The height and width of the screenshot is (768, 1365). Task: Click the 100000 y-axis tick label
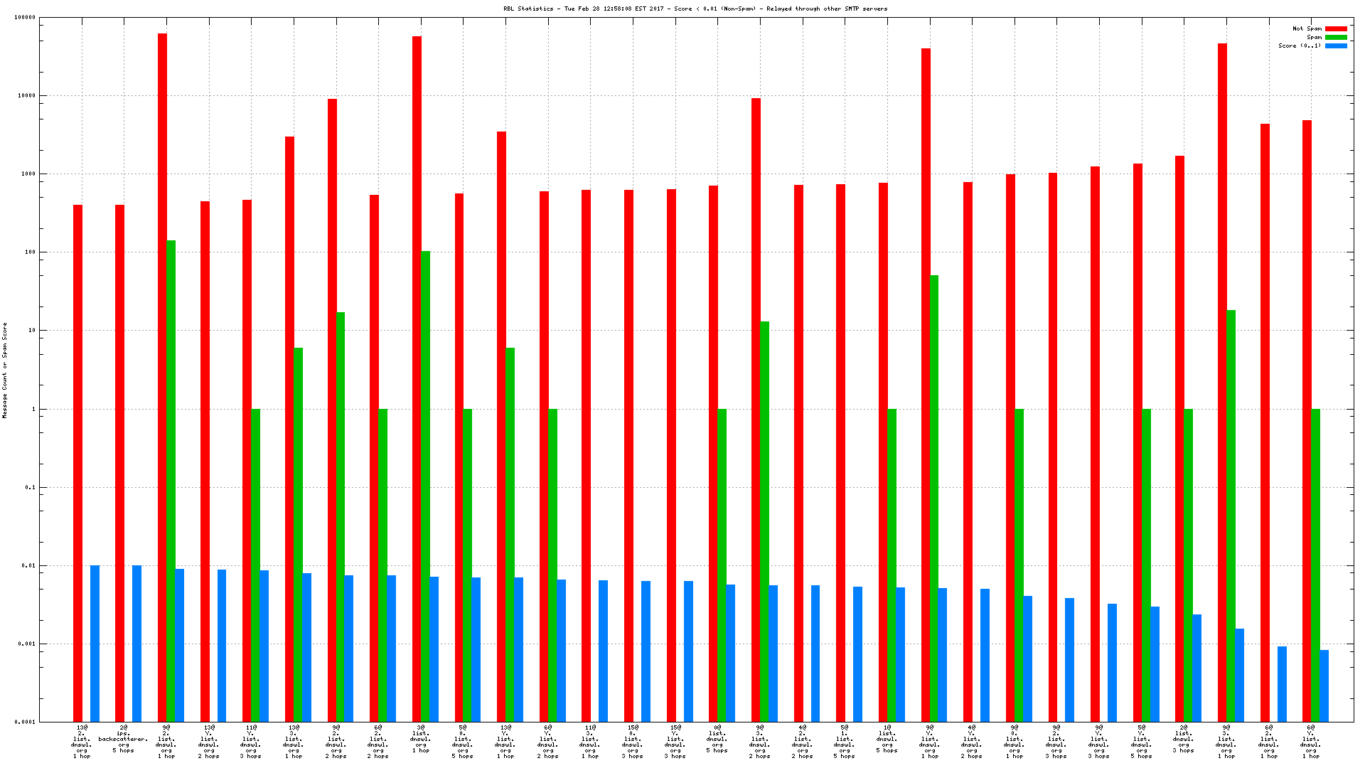tap(24, 17)
